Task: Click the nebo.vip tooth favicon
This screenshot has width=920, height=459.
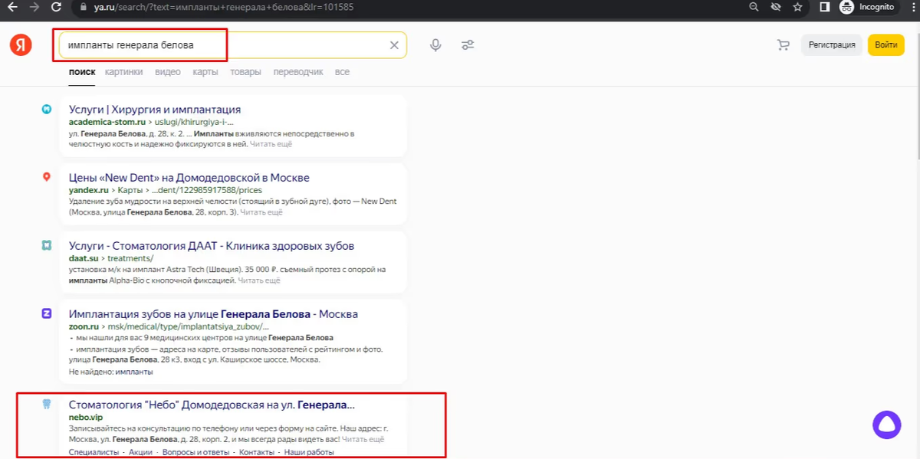Action: (x=47, y=404)
